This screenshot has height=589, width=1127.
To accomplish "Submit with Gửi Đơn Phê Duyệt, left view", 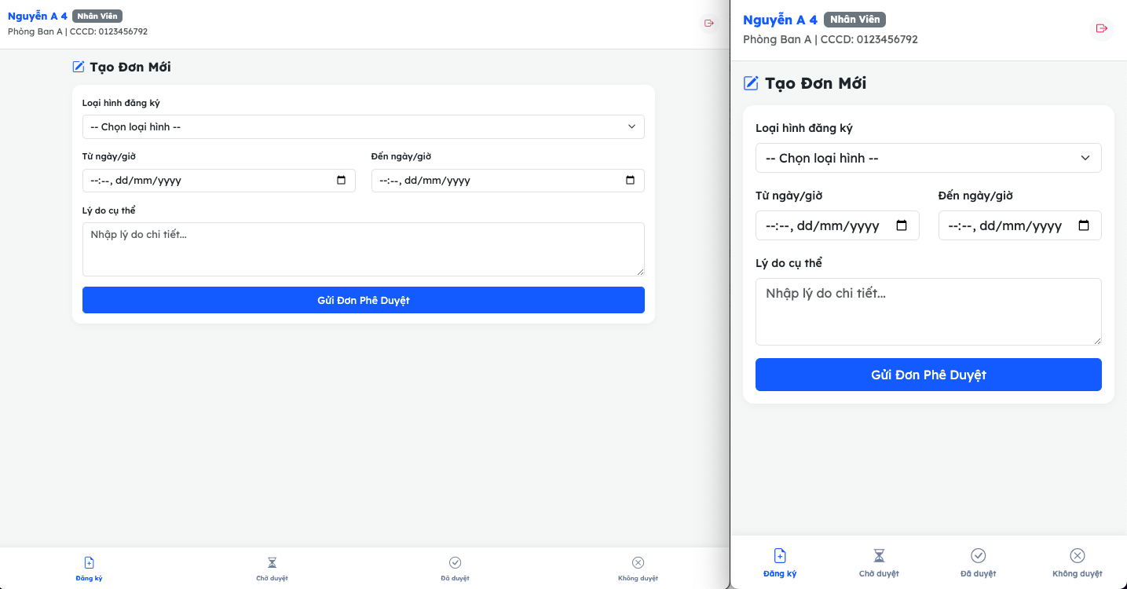I will (364, 300).
